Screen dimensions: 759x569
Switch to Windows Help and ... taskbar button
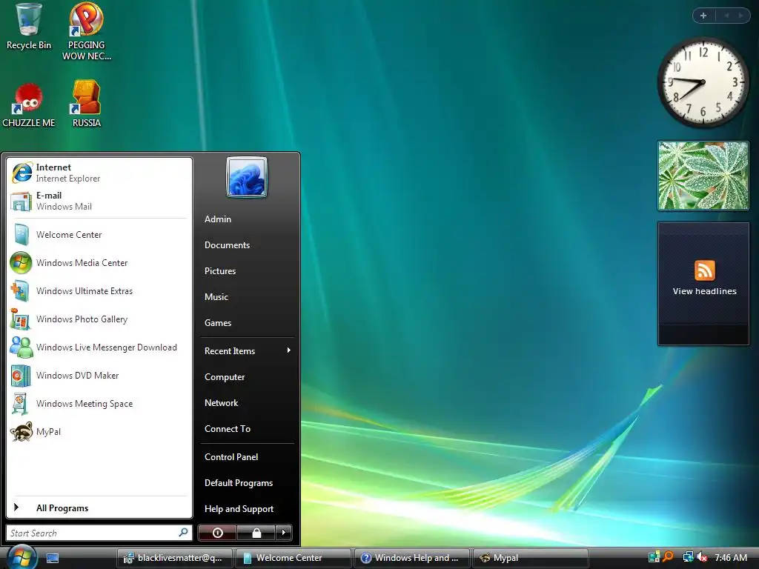click(412, 558)
